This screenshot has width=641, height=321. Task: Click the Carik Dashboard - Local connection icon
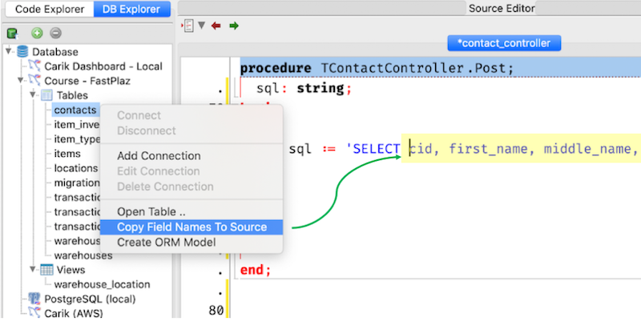click(x=34, y=66)
